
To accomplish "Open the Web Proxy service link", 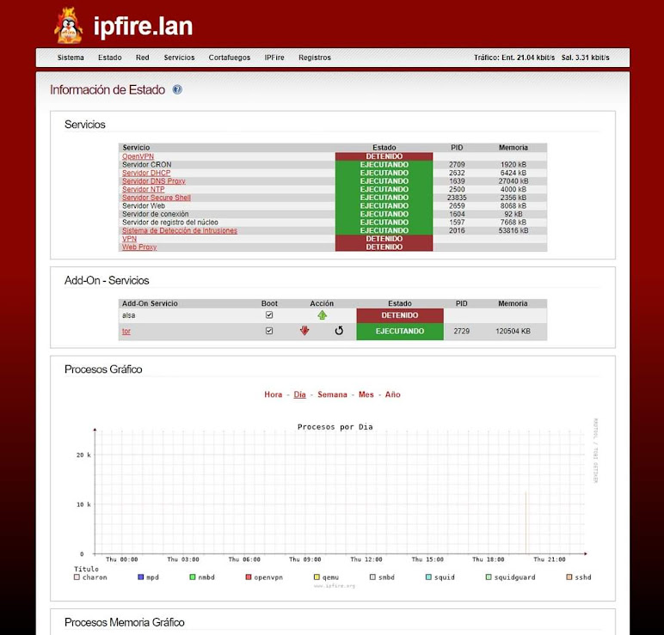I will pyautogui.click(x=139, y=247).
